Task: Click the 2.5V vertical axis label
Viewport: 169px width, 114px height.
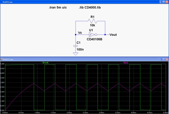Action: [2, 87]
